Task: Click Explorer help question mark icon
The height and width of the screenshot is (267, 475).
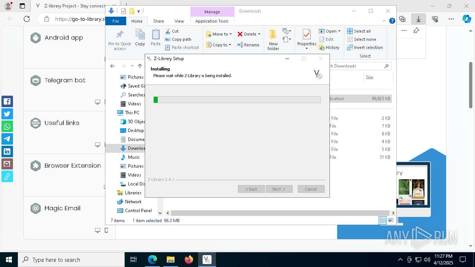Action: point(392,21)
